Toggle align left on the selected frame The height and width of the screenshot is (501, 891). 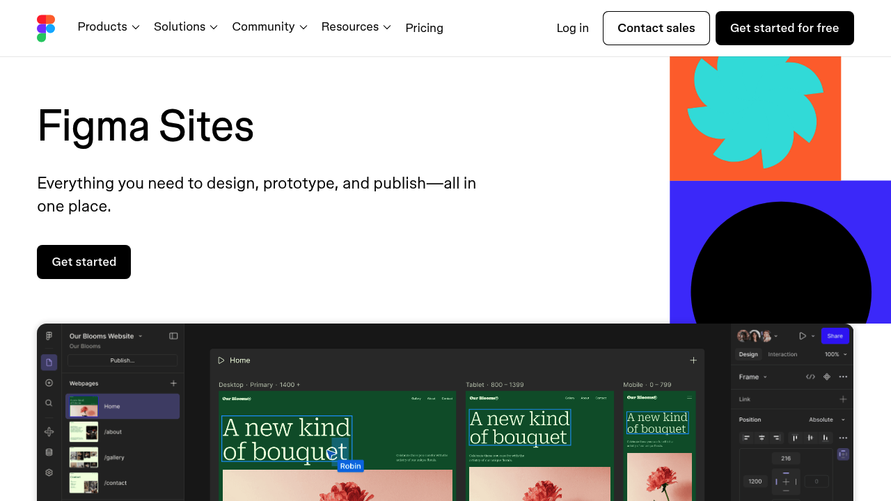[746, 438]
